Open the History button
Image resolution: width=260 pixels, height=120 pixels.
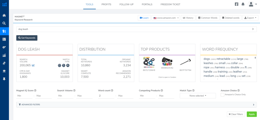coord(188,18)
